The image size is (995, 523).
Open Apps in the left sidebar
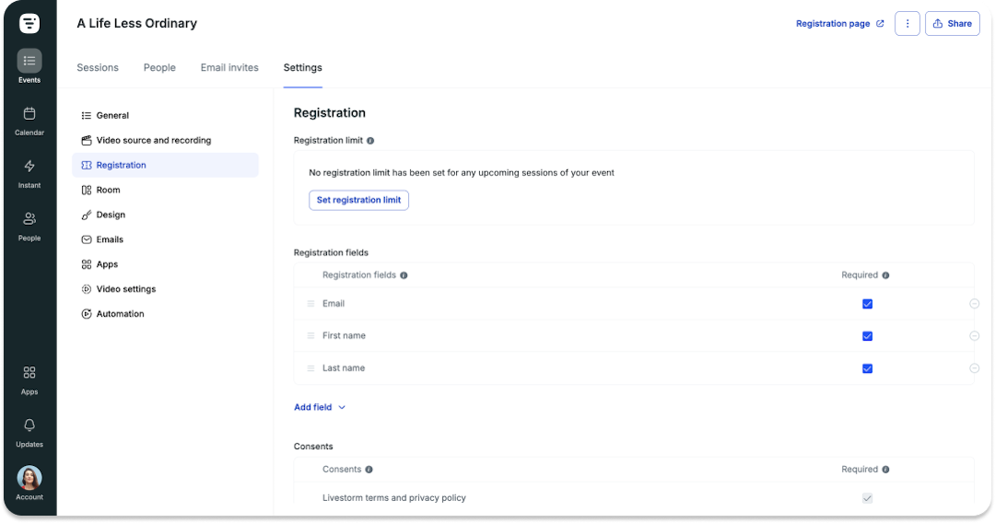(x=29, y=380)
